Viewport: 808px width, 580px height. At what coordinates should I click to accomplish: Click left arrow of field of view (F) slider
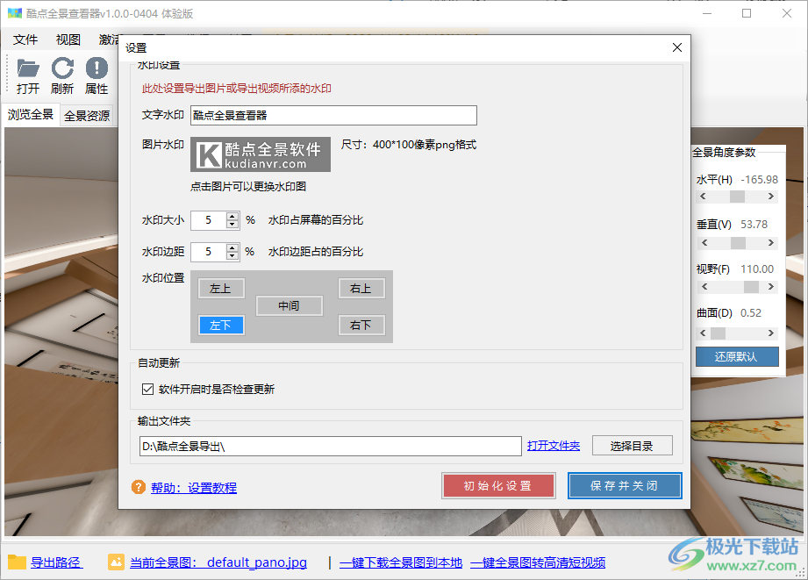[704, 287]
